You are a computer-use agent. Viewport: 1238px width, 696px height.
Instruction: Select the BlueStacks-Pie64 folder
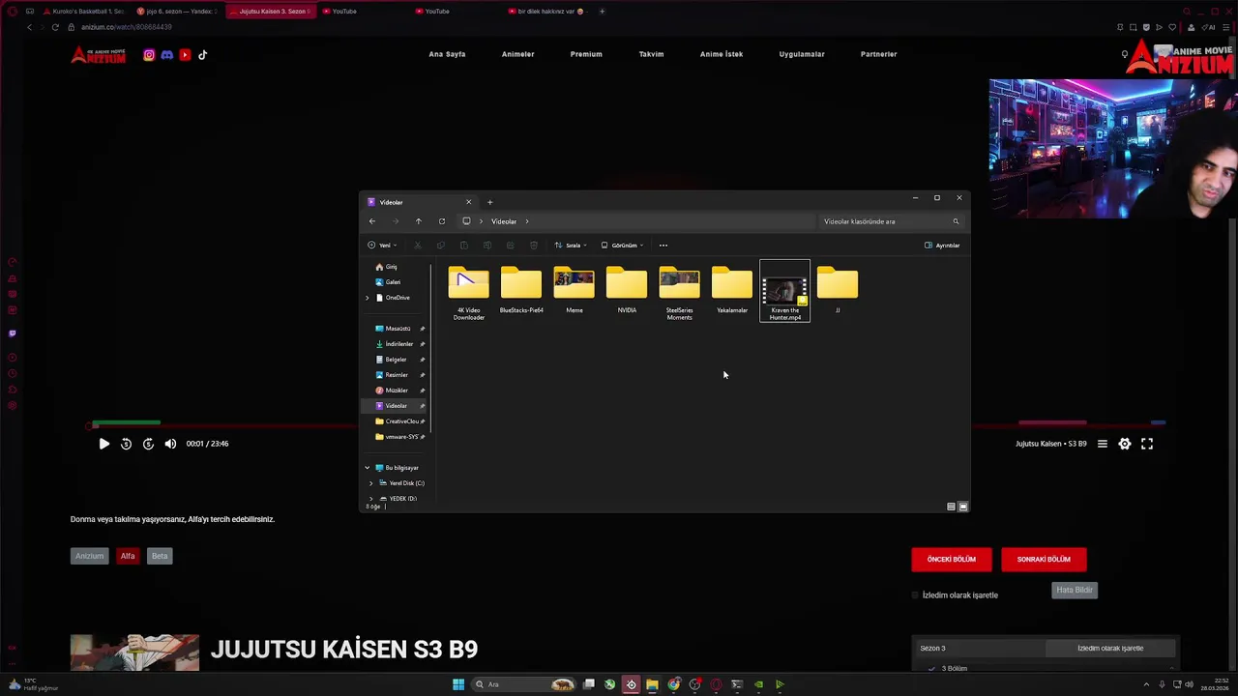pos(521,290)
